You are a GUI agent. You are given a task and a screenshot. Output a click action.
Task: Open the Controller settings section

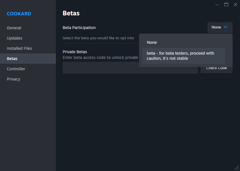point(16,69)
